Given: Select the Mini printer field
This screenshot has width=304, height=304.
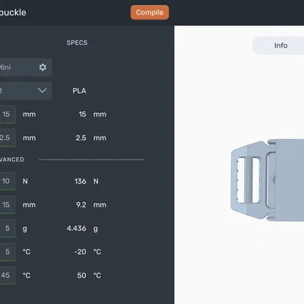Looking at the screenshot, I should tap(26, 68).
